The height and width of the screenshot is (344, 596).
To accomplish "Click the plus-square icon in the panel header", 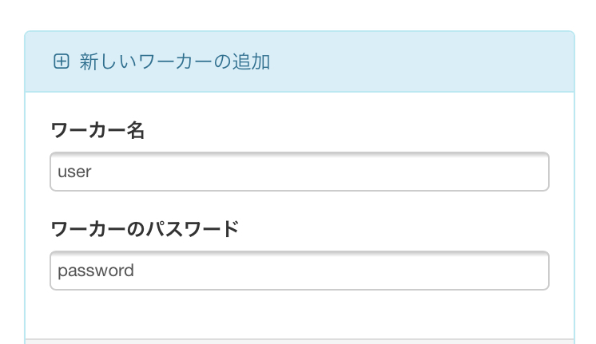I will click(x=62, y=61).
